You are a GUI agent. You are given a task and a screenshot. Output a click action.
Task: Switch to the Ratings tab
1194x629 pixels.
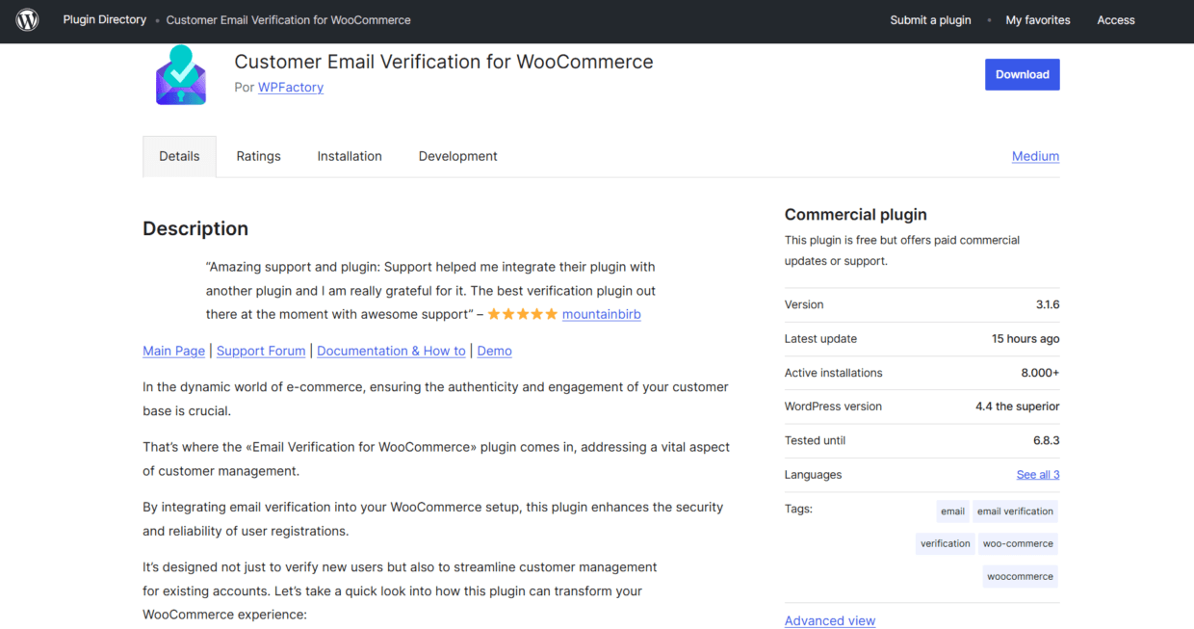pyautogui.click(x=258, y=155)
